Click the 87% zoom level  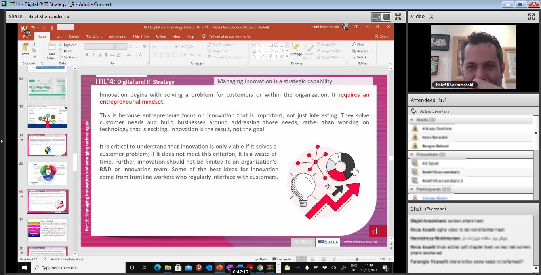[382, 259]
